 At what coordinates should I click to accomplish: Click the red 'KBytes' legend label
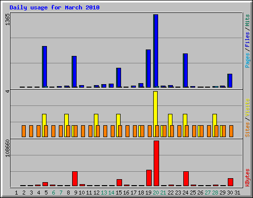248,178
